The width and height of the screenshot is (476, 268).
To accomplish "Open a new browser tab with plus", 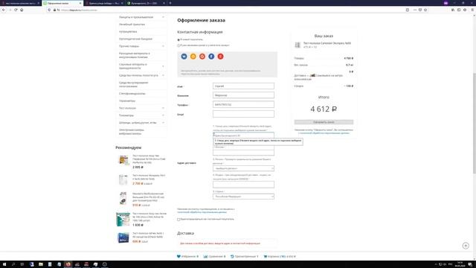I will click(x=170, y=3).
